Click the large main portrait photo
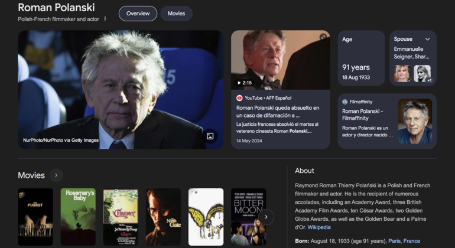The image size is (455, 248). click(121, 90)
